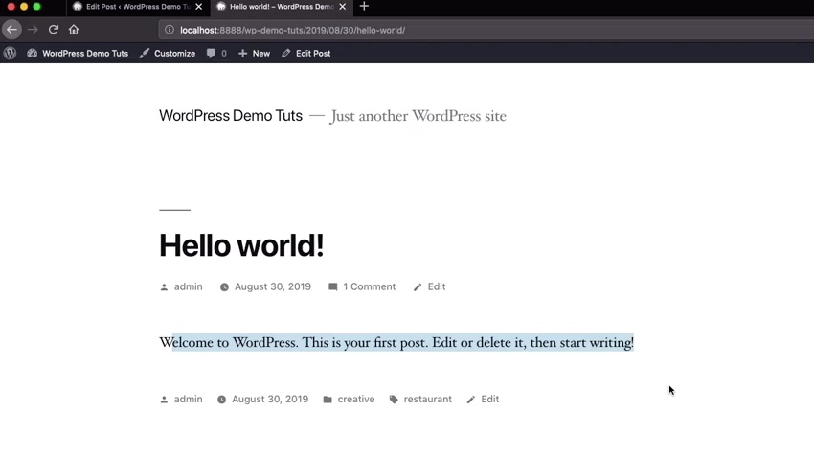
Task: Click the admin author link under title
Action: point(188,286)
